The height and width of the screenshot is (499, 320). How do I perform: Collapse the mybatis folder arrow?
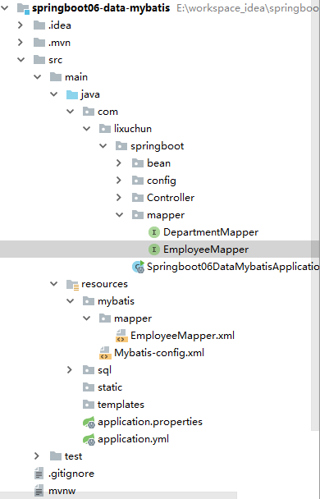click(x=71, y=300)
